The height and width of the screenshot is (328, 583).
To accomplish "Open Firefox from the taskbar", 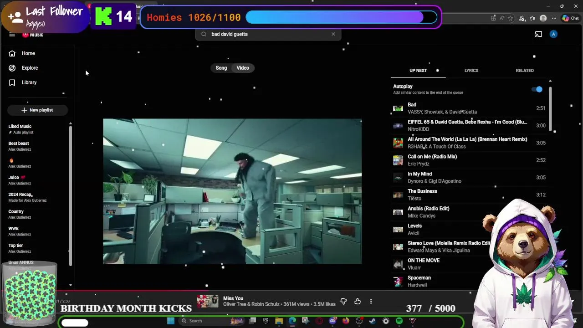I will coord(346,321).
